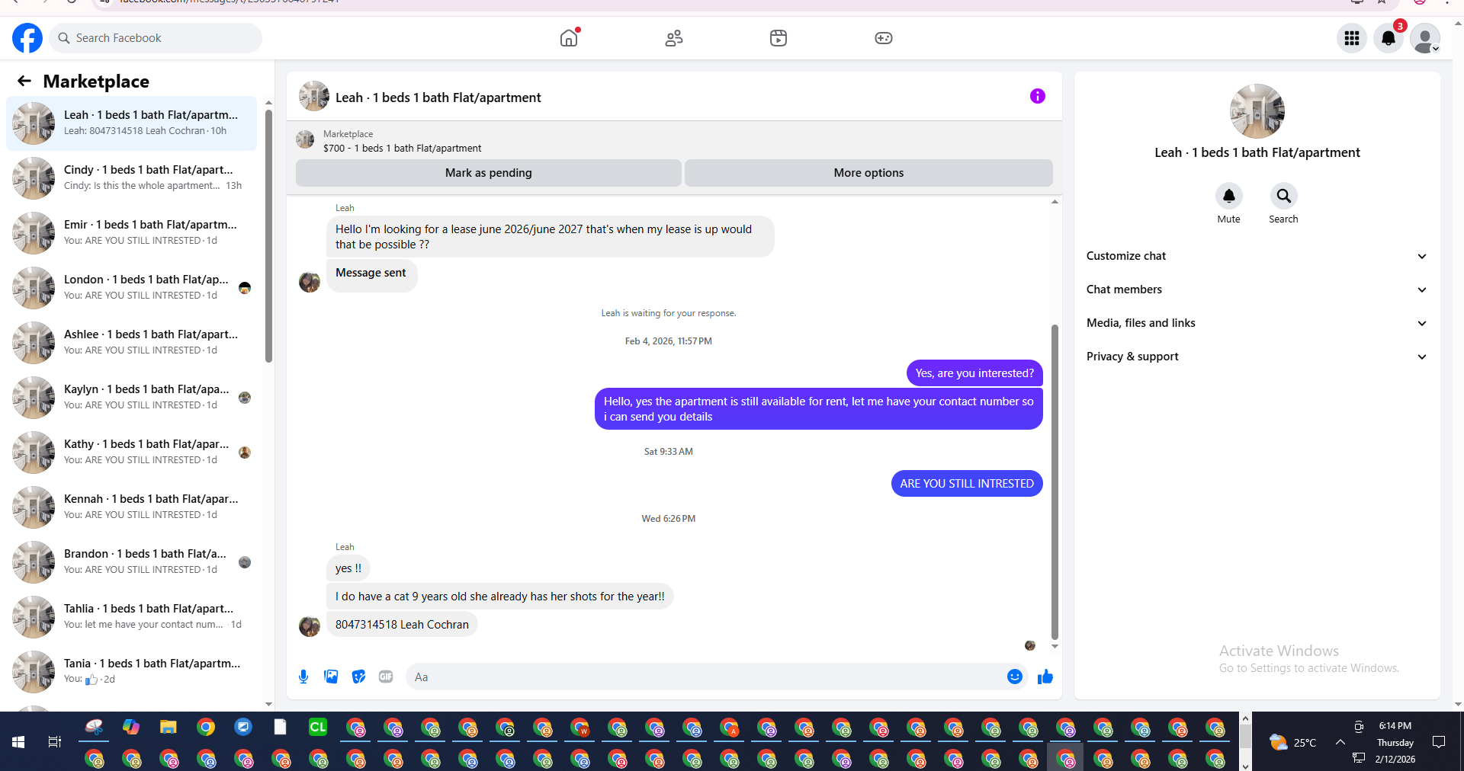Attach a photo using the image icon

(331, 677)
